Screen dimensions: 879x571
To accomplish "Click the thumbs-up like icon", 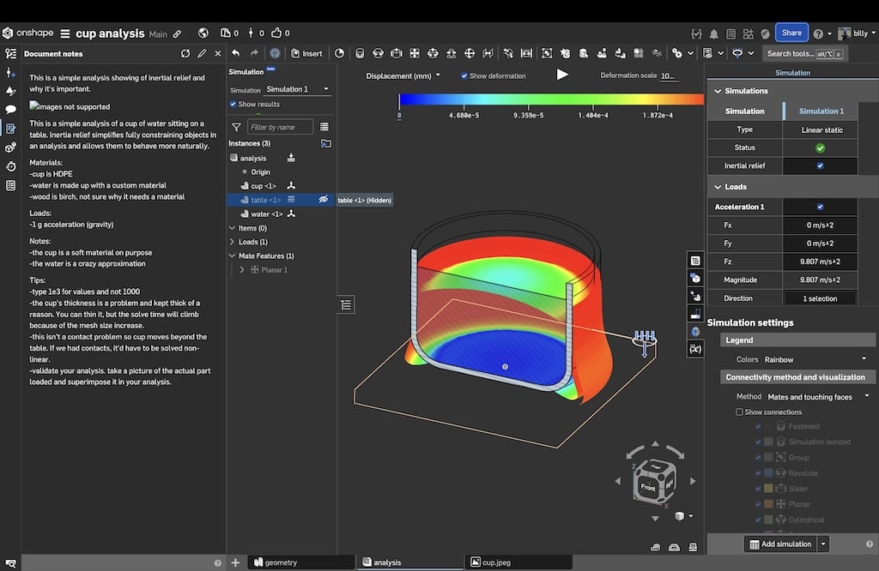I will click(276, 33).
